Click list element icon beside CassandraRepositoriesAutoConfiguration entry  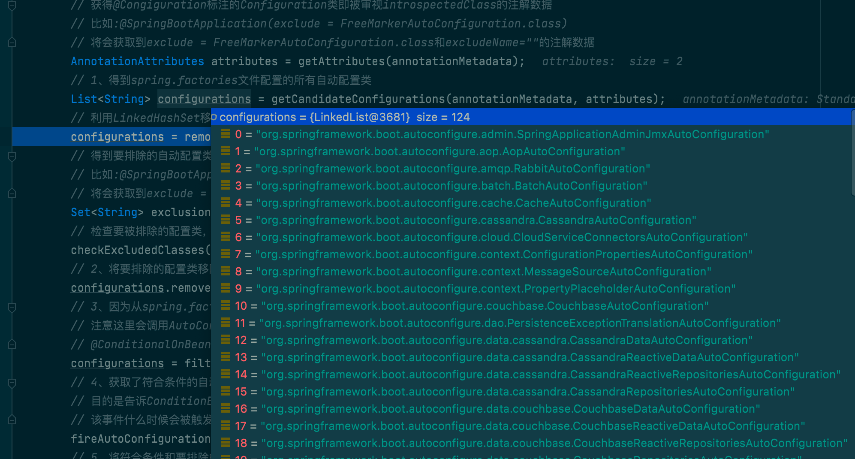[226, 391]
